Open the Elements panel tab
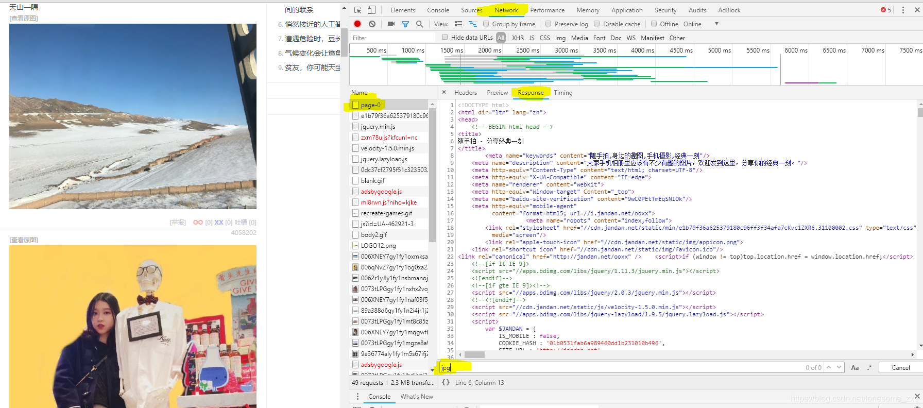This screenshot has width=923, height=408. 403,10
